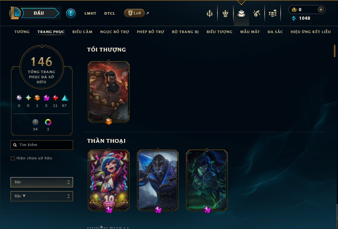This screenshot has width=338, height=229.
Task: Toggle the Hiện chưa sở hữu checkbox
Action: pos(13,158)
